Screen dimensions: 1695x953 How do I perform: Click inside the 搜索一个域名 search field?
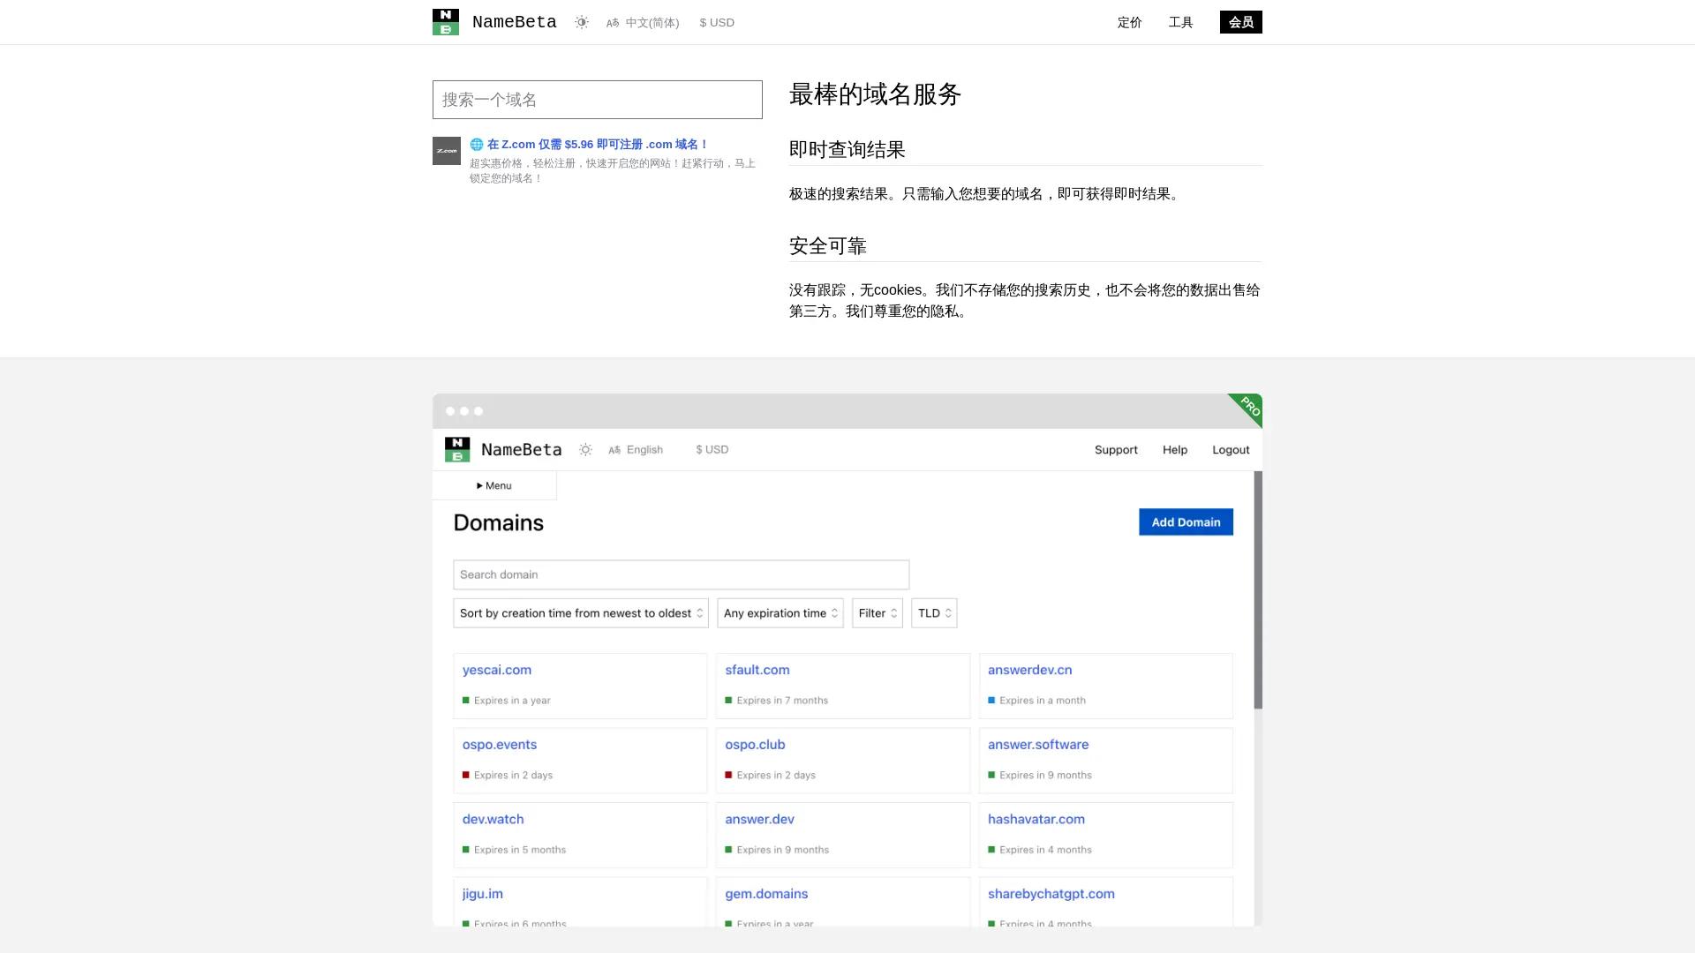[x=598, y=100]
